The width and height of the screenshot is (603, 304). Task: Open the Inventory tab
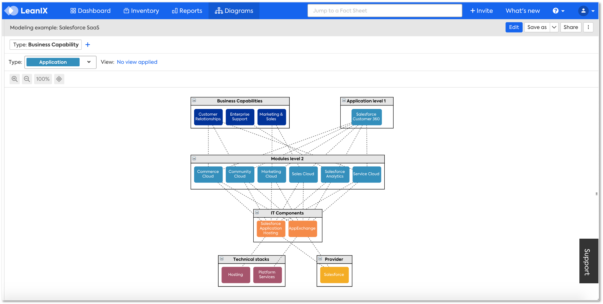point(141,11)
